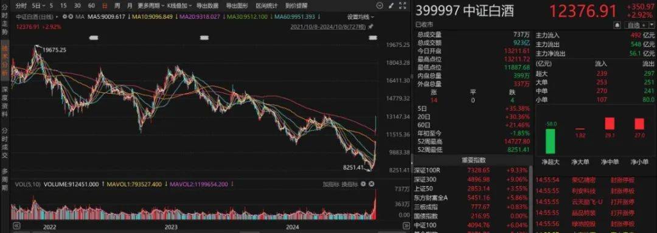Click 导出图形 export chart button
The width and height of the screenshot is (657, 233).
coord(237,6)
